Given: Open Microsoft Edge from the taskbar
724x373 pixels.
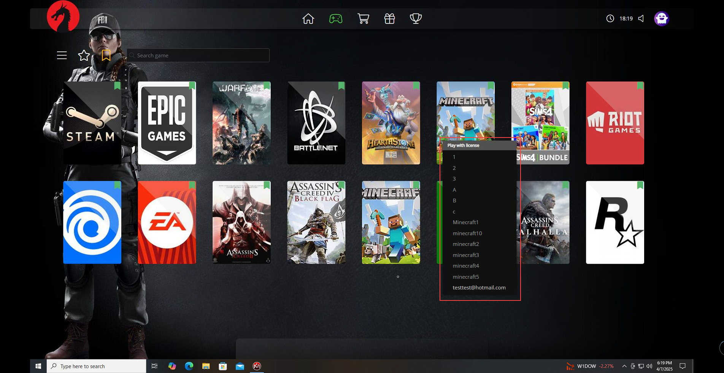Looking at the screenshot, I should (189, 366).
